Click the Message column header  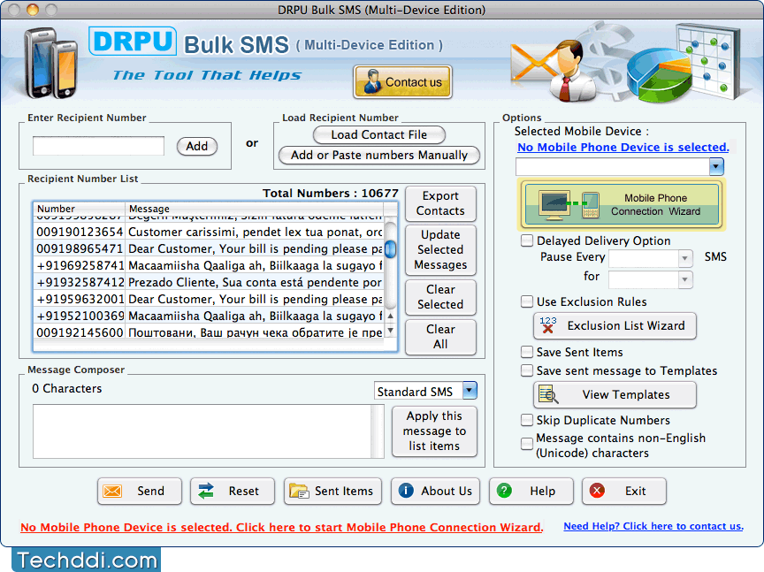point(255,209)
